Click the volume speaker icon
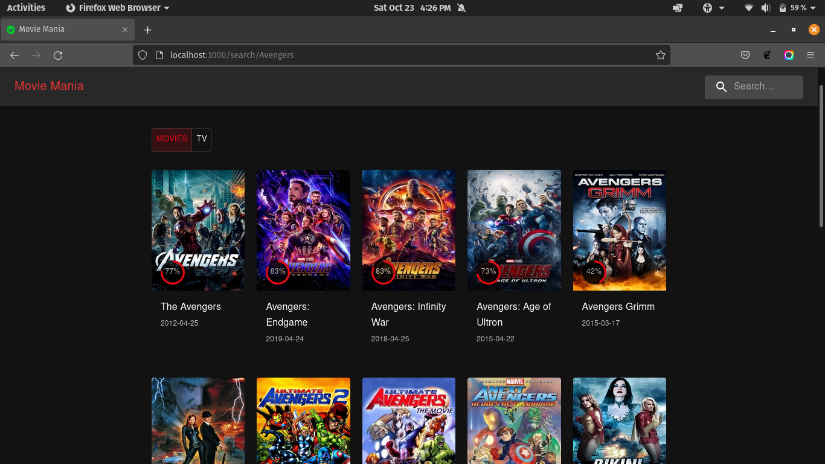The height and width of the screenshot is (464, 825). click(x=765, y=8)
